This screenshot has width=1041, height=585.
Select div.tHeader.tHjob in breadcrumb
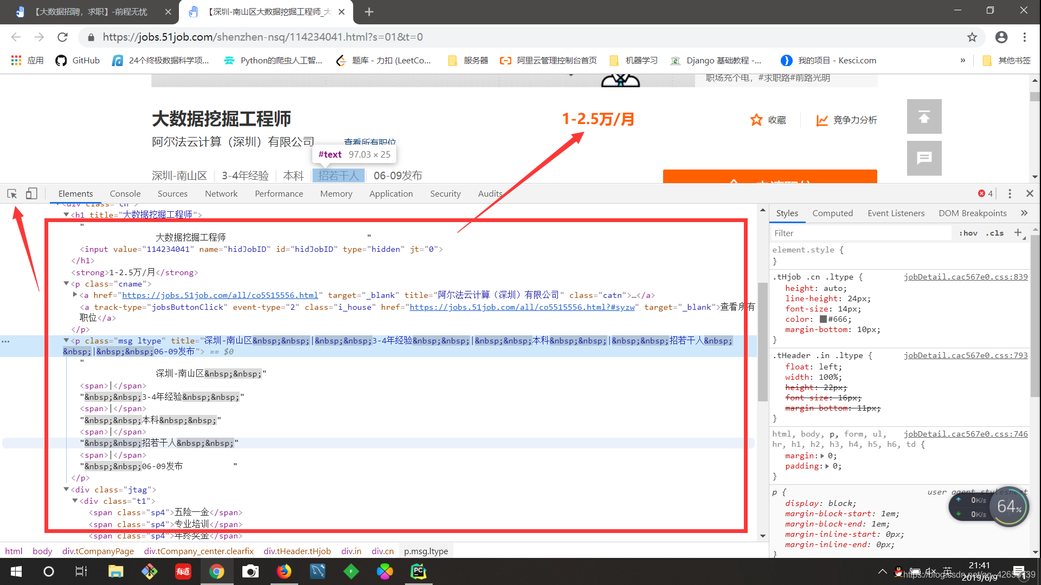tap(297, 551)
